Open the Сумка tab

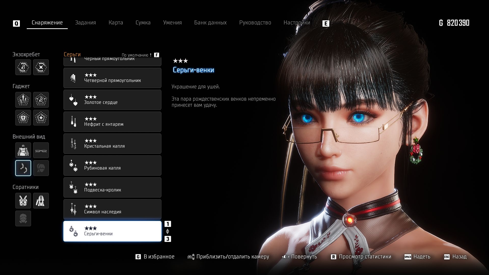(143, 23)
